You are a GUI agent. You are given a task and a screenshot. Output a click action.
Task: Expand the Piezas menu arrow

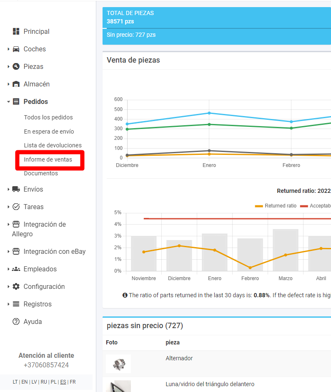tap(8, 66)
